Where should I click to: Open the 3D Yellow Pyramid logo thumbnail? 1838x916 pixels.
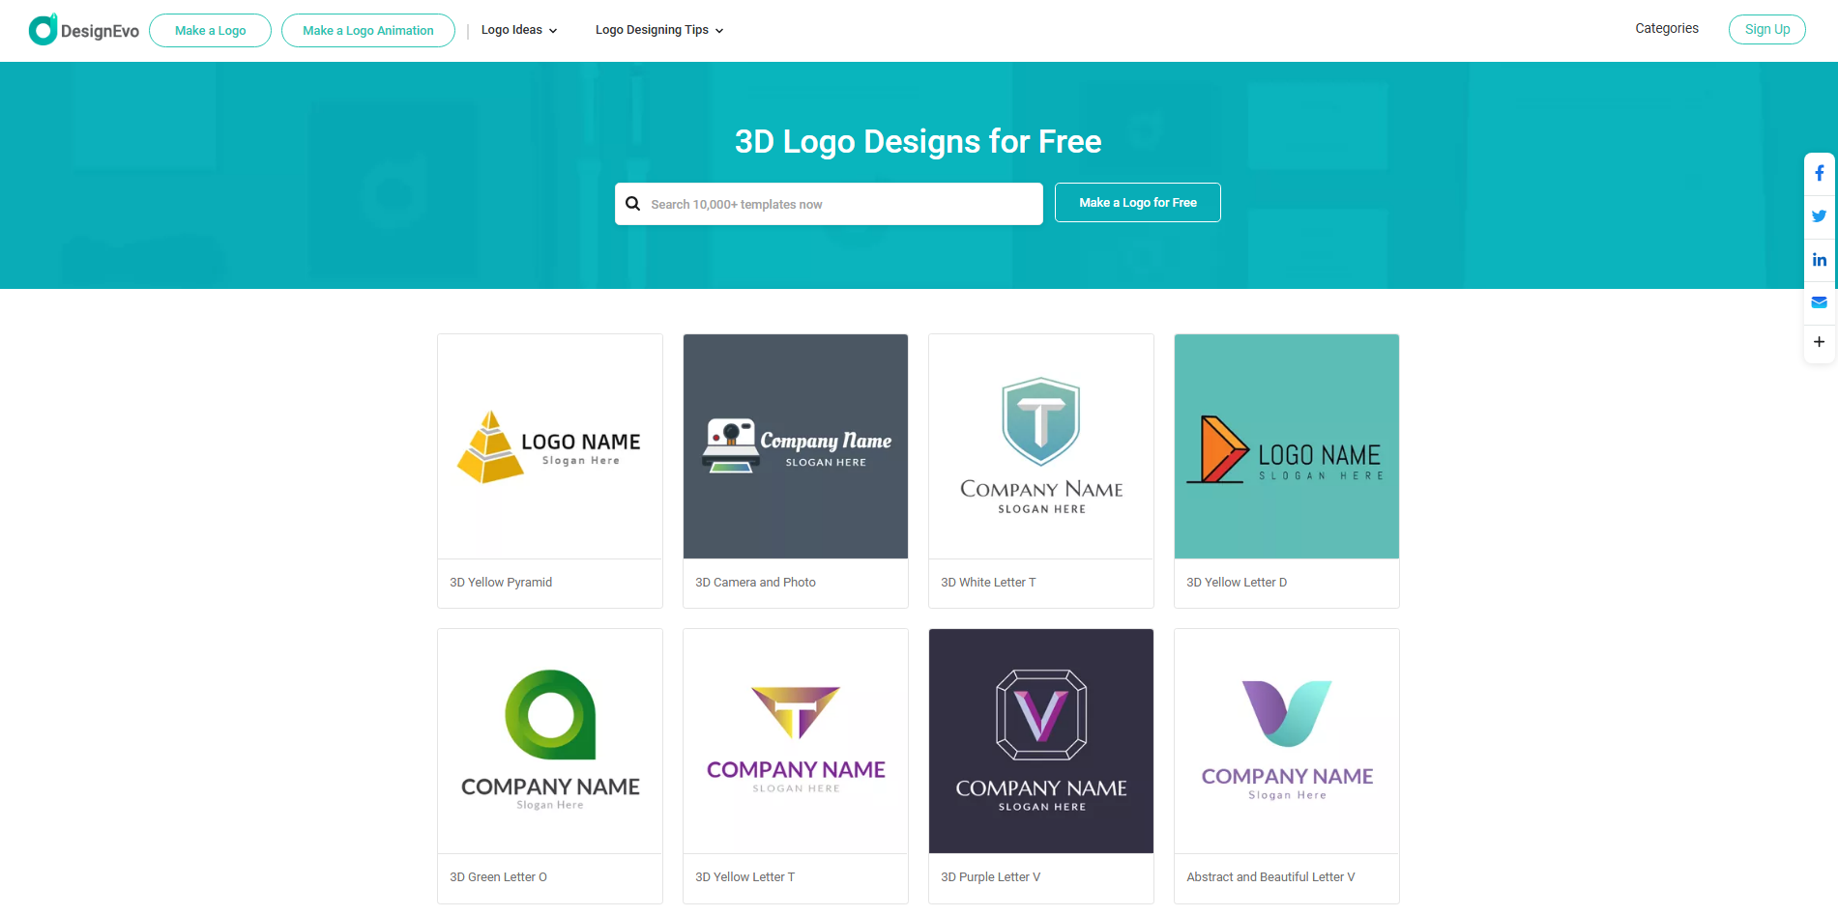(550, 446)
